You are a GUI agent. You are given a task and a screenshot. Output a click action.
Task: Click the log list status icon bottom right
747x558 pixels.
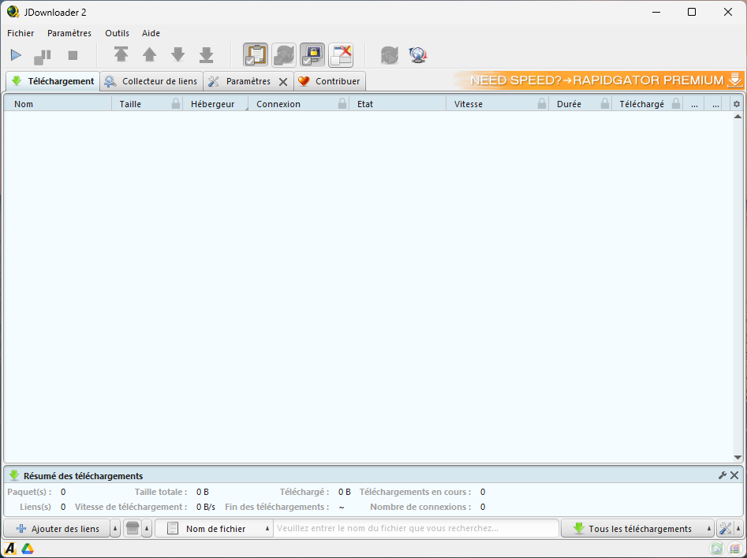(x=734, y=549)
